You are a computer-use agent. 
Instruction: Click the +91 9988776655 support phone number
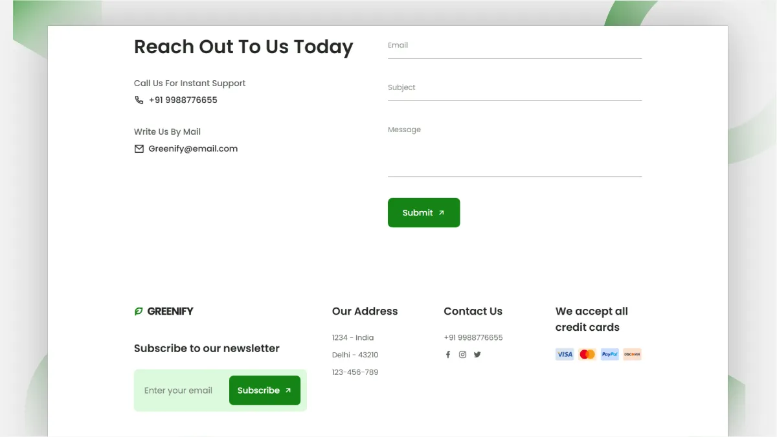point(183,100)
